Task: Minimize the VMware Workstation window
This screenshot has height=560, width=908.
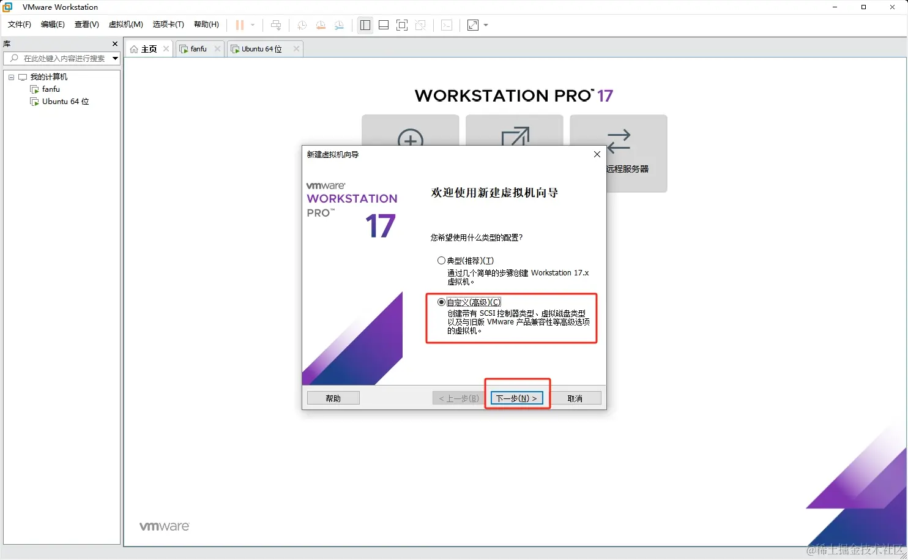Action: pyautogui.click(x=835, y=7)
